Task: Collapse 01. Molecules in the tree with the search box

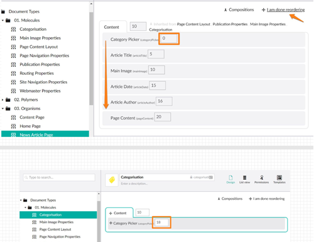Action: coord(25,207)
